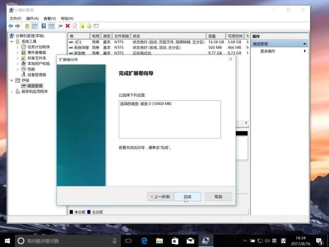Select 计算机管理(本地) root node
Image resolution: width=329 pixels, height=247 pixels.
click(30, 36)
